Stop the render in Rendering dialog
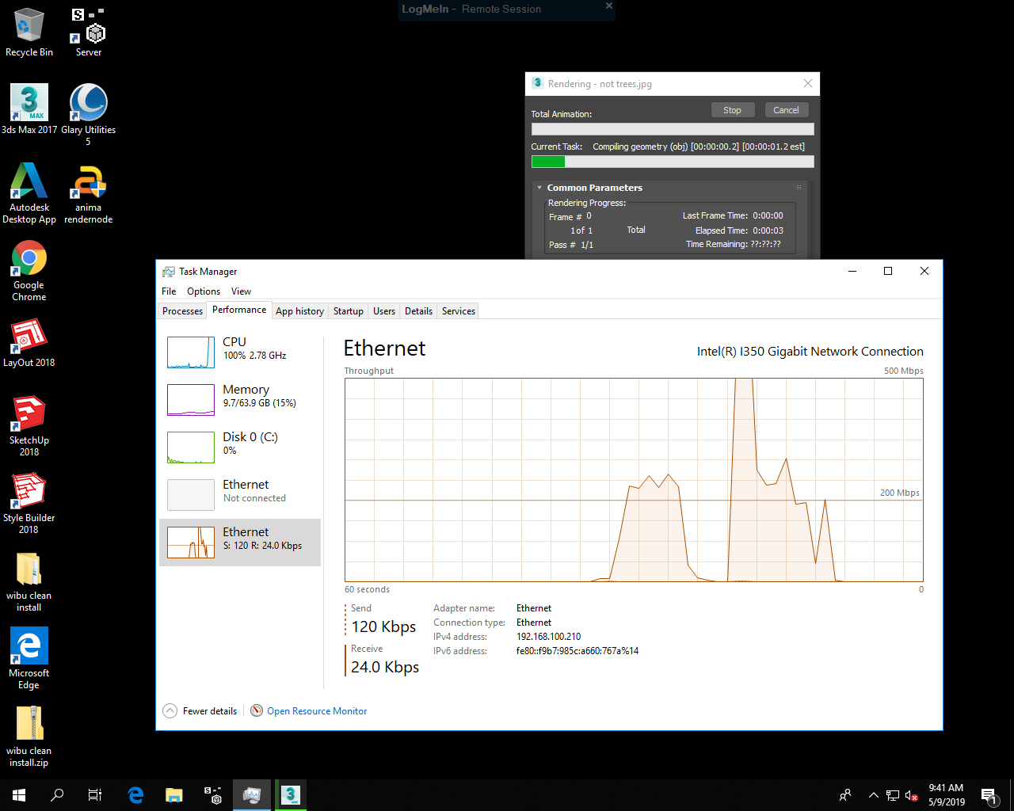The width and height of the screenshot is (1014, 811). pos(732,110)
